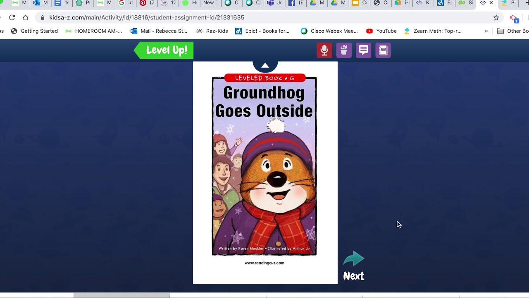
Task: Click the red microphone record icon
Action: coord(324,50)
